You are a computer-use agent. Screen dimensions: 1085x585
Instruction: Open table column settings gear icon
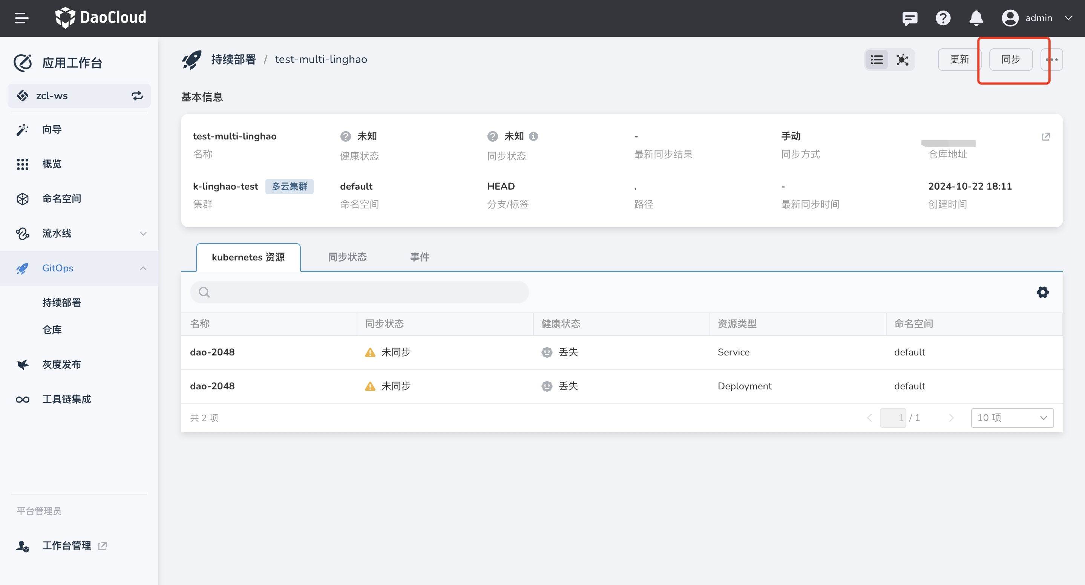[1042, 292]
